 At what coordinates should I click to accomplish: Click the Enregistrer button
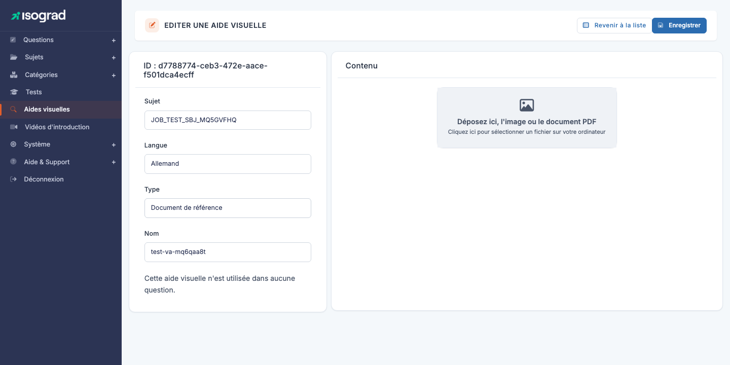pos(679,25)
